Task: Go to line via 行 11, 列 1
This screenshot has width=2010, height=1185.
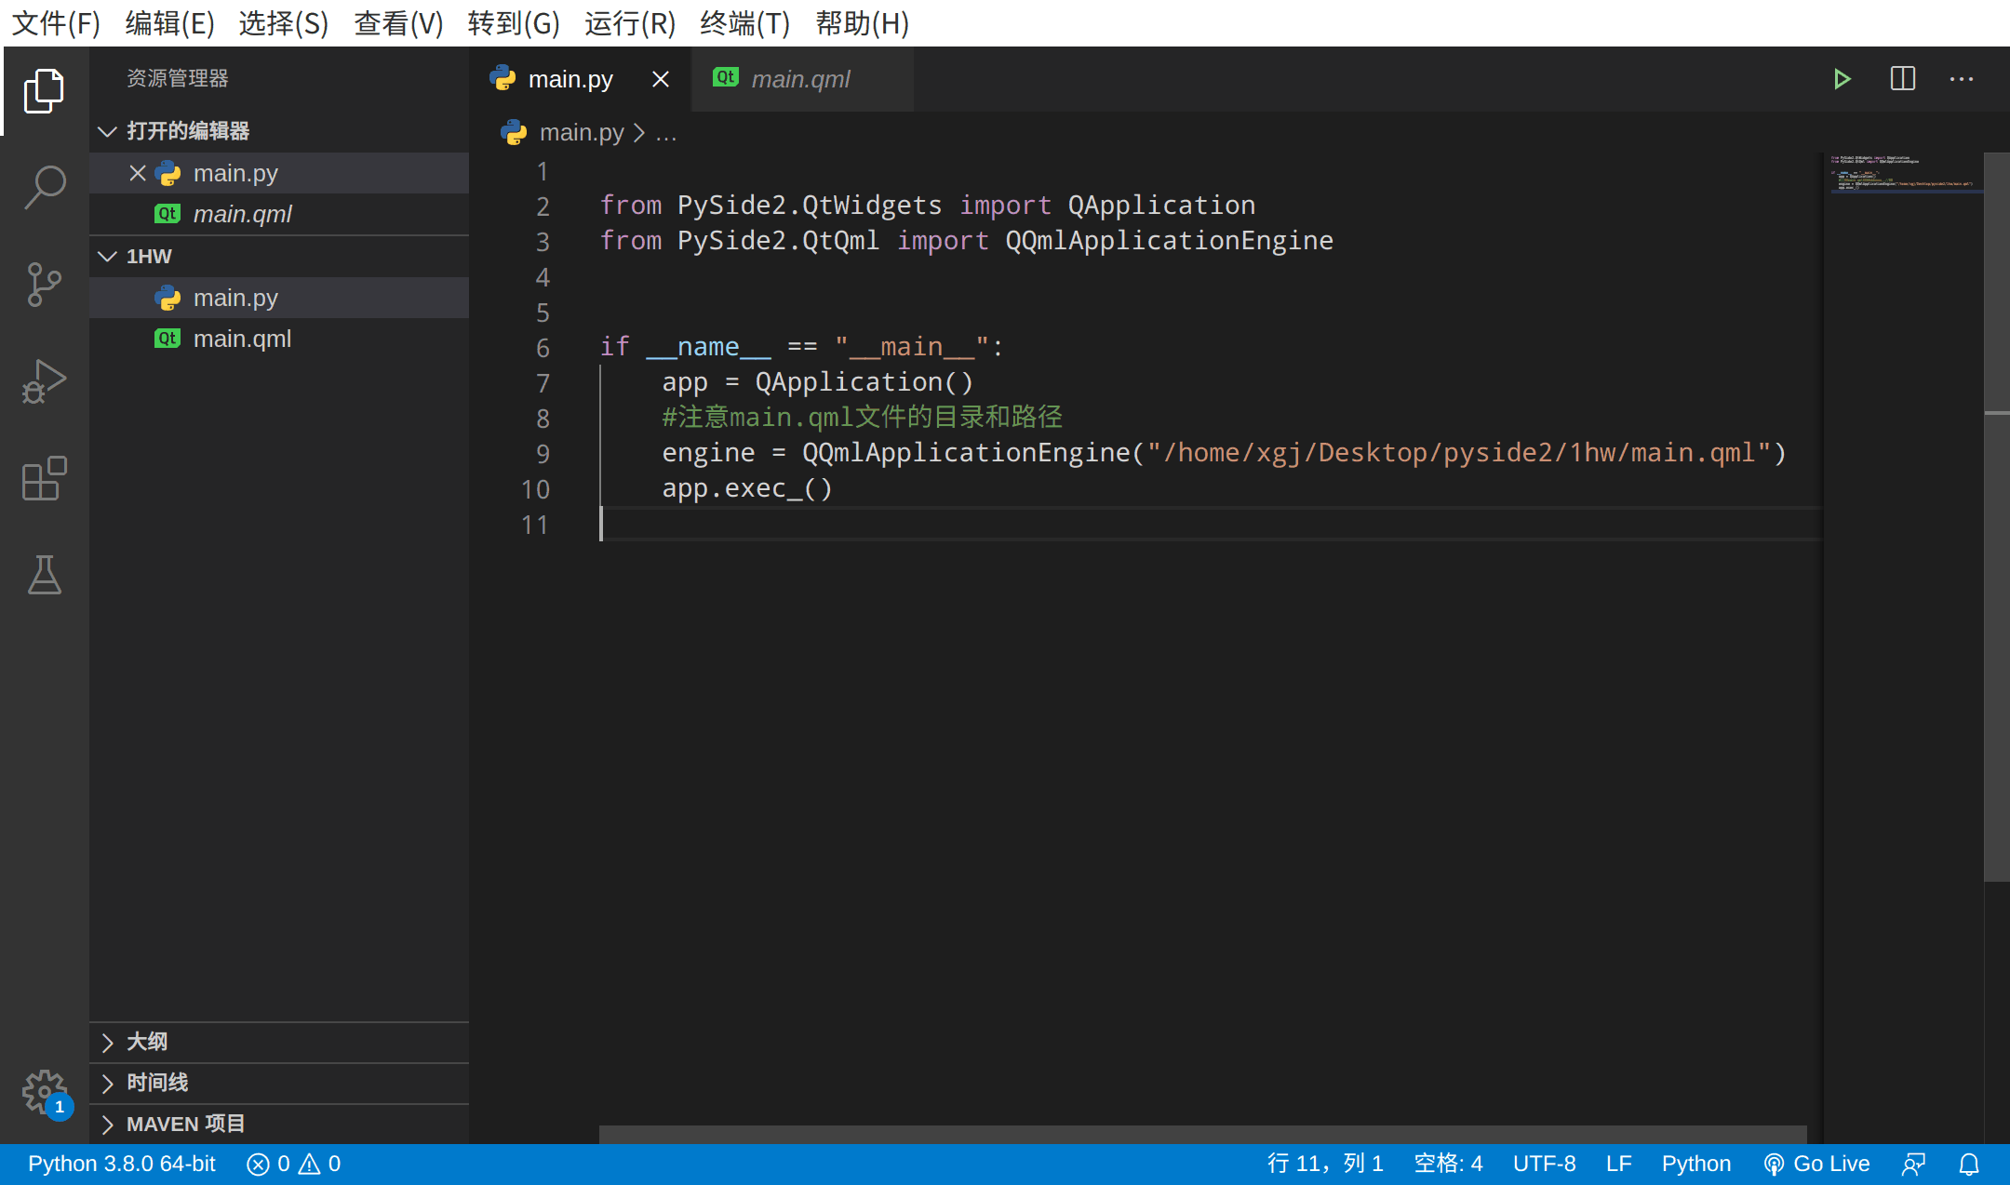Action: click(1325, 1164)
